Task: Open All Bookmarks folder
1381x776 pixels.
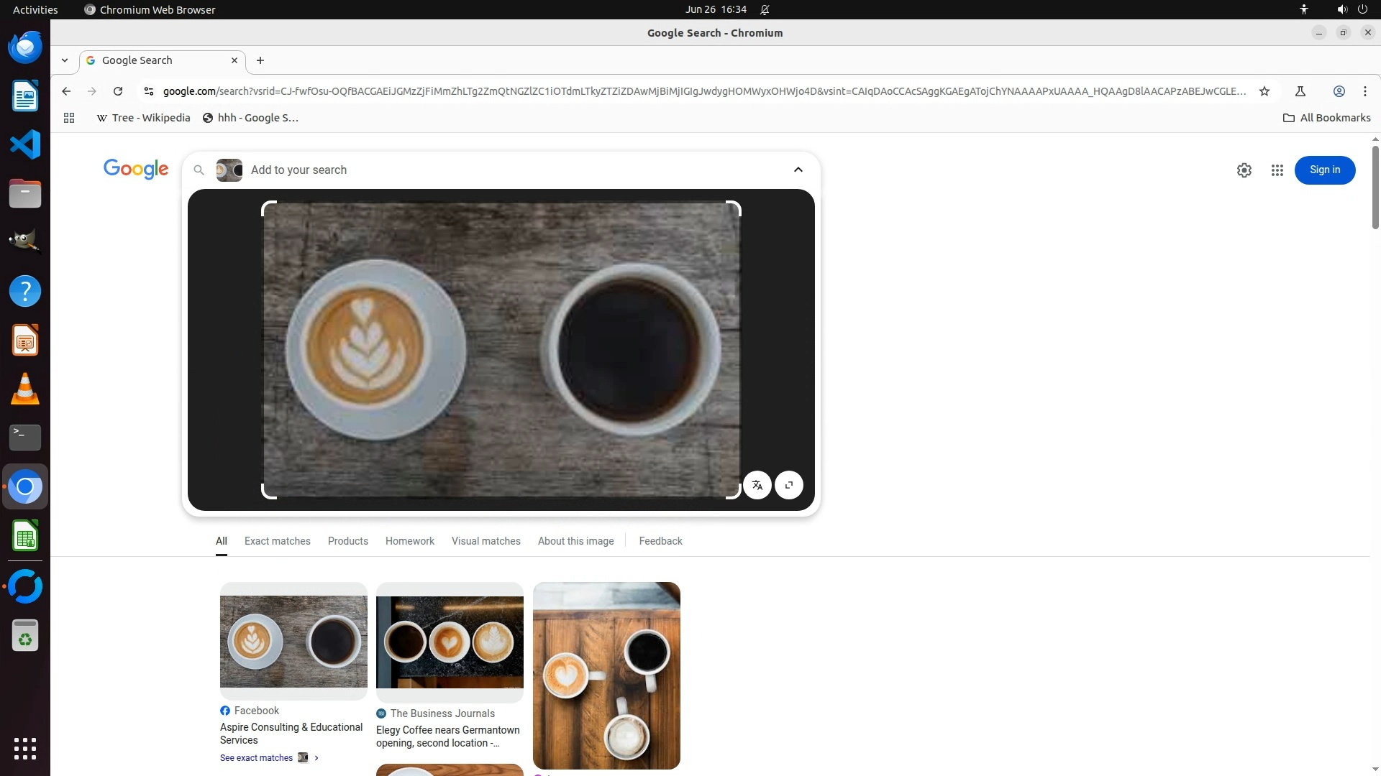Action: click(x=1326, y=118)
